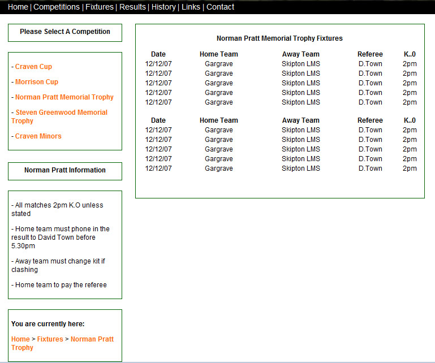Open the Contact page from the top menu
Screen dimensions: 435x363
(220, 7)
